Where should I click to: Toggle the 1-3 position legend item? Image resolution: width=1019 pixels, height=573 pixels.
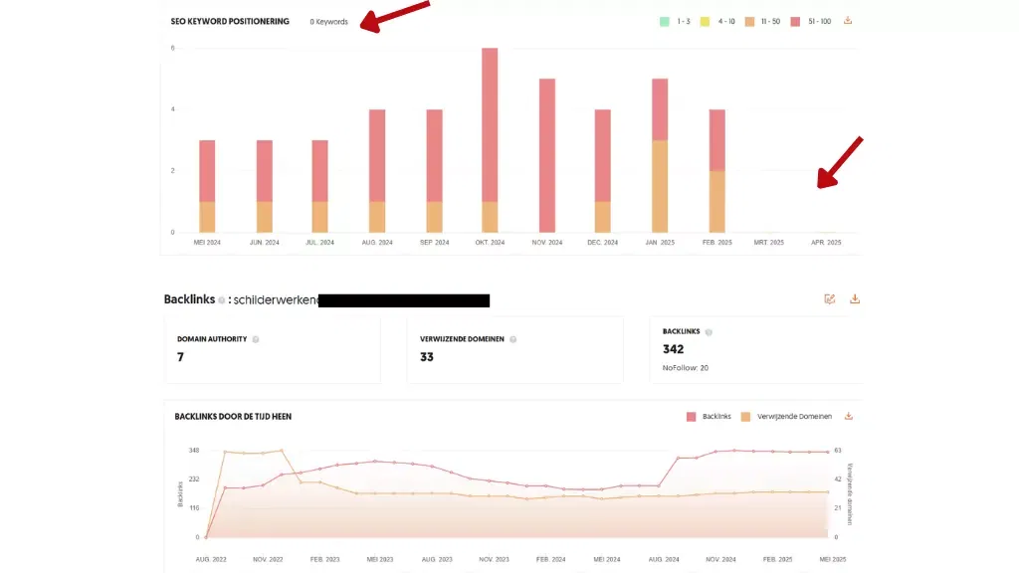(x=677, y=20)
